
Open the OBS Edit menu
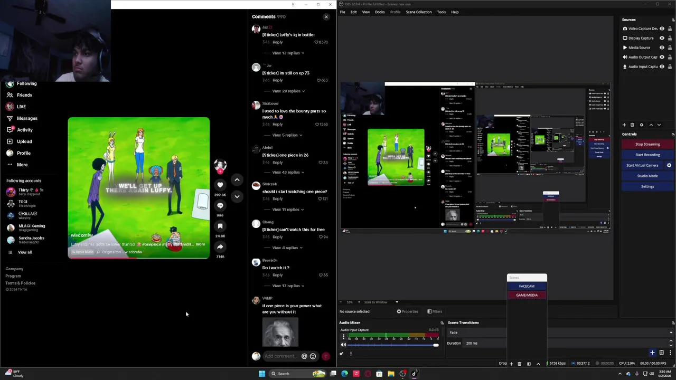353,12
